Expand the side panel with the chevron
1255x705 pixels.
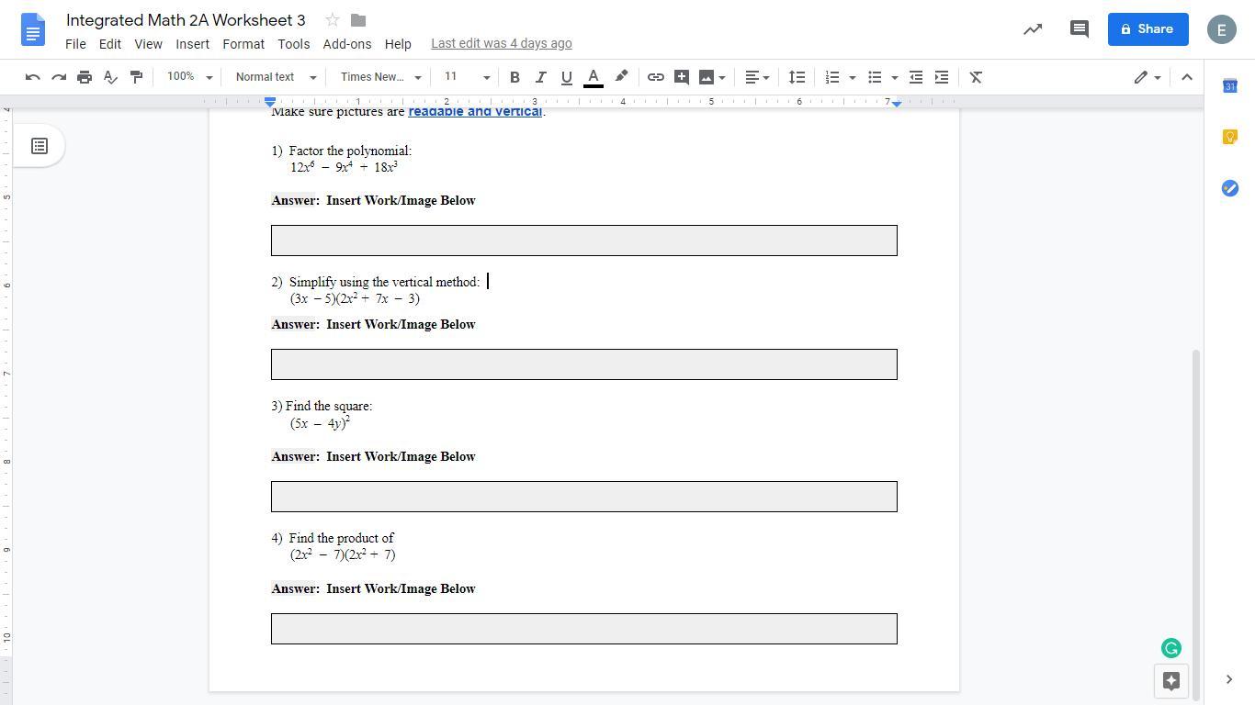pyautogui.click(x=1229, y=679)
